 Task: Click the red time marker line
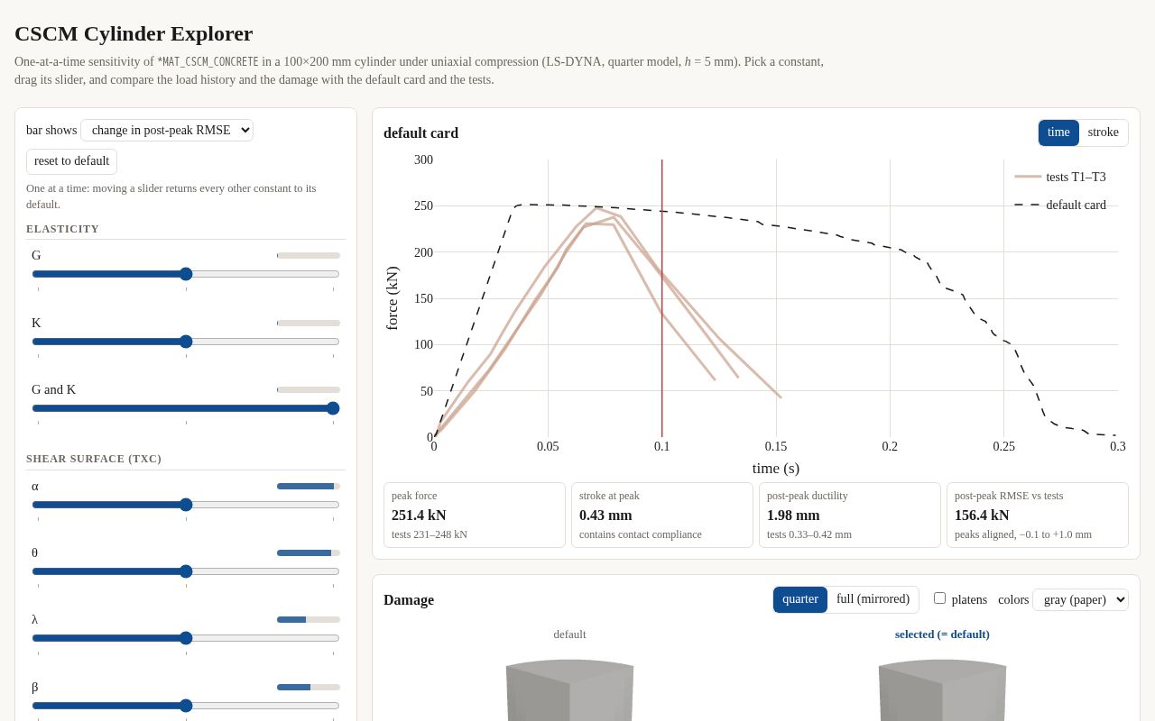(x=662, y=298)
